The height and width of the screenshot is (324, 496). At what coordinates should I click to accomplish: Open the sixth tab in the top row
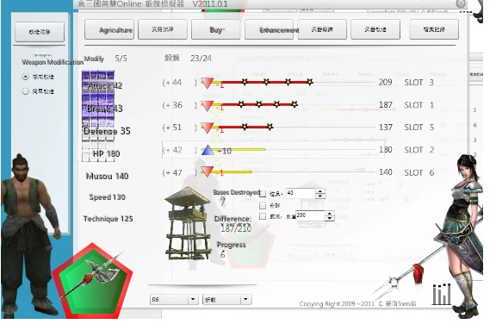375,29
